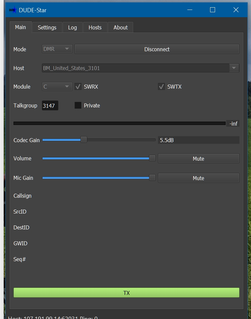This screenshot has width=251, height=319.
Task: Minimize the DUDE-Star window
Action: [190, 10]
